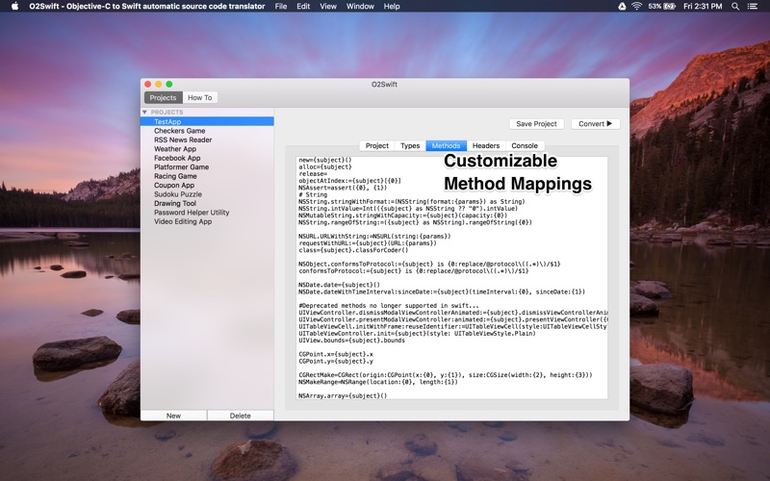Click the clock in the menu bar
Screen dimensions: 770x481
(x=703, y=7)
